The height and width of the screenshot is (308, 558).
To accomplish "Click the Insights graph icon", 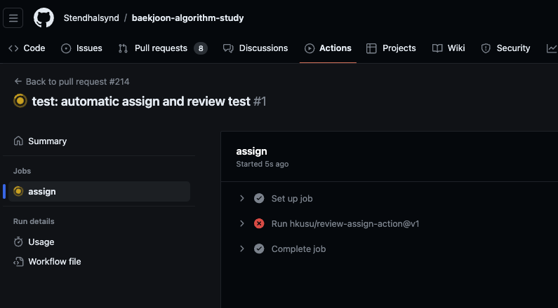I will tap(552, 48).
